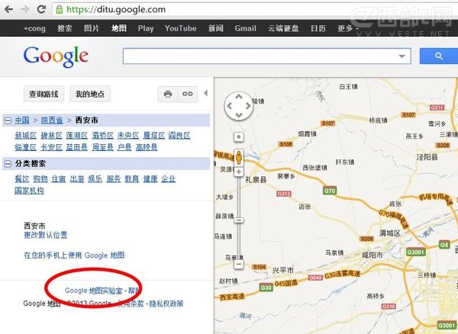This screenshot has height=334, width=458.
Task: Click the map zoom out minus button
Action: [x=238, y=265]
